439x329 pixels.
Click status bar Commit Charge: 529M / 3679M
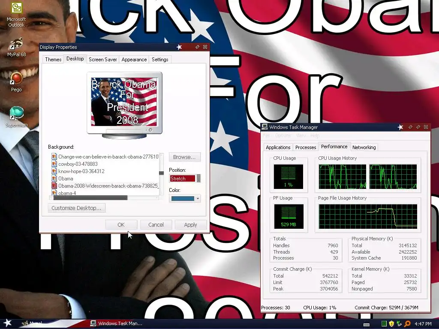pos(386,308)
